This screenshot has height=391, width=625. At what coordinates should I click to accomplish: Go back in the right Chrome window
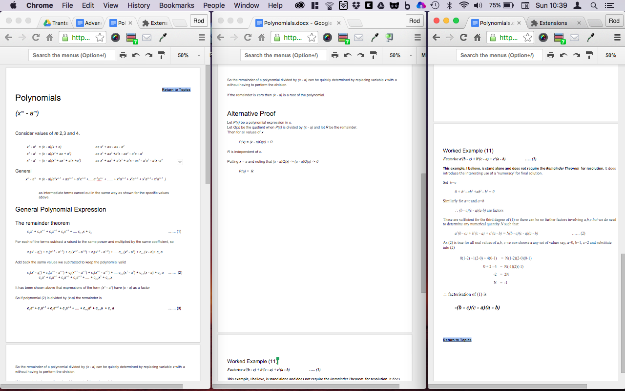(x=436, y=38)
